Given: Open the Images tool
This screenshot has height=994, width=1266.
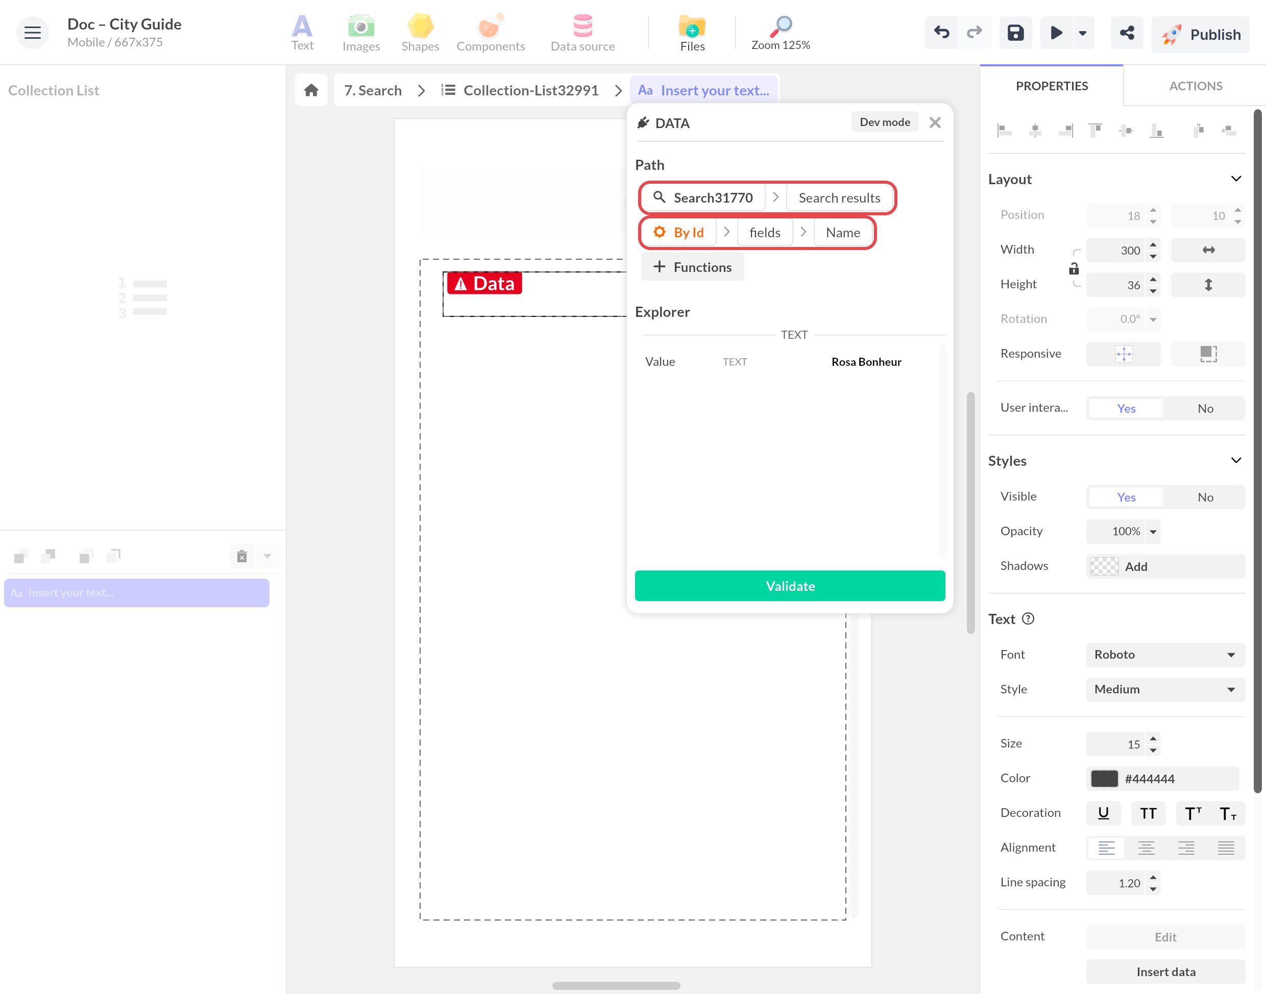Looking at the screenshot, I should (361, 33).
